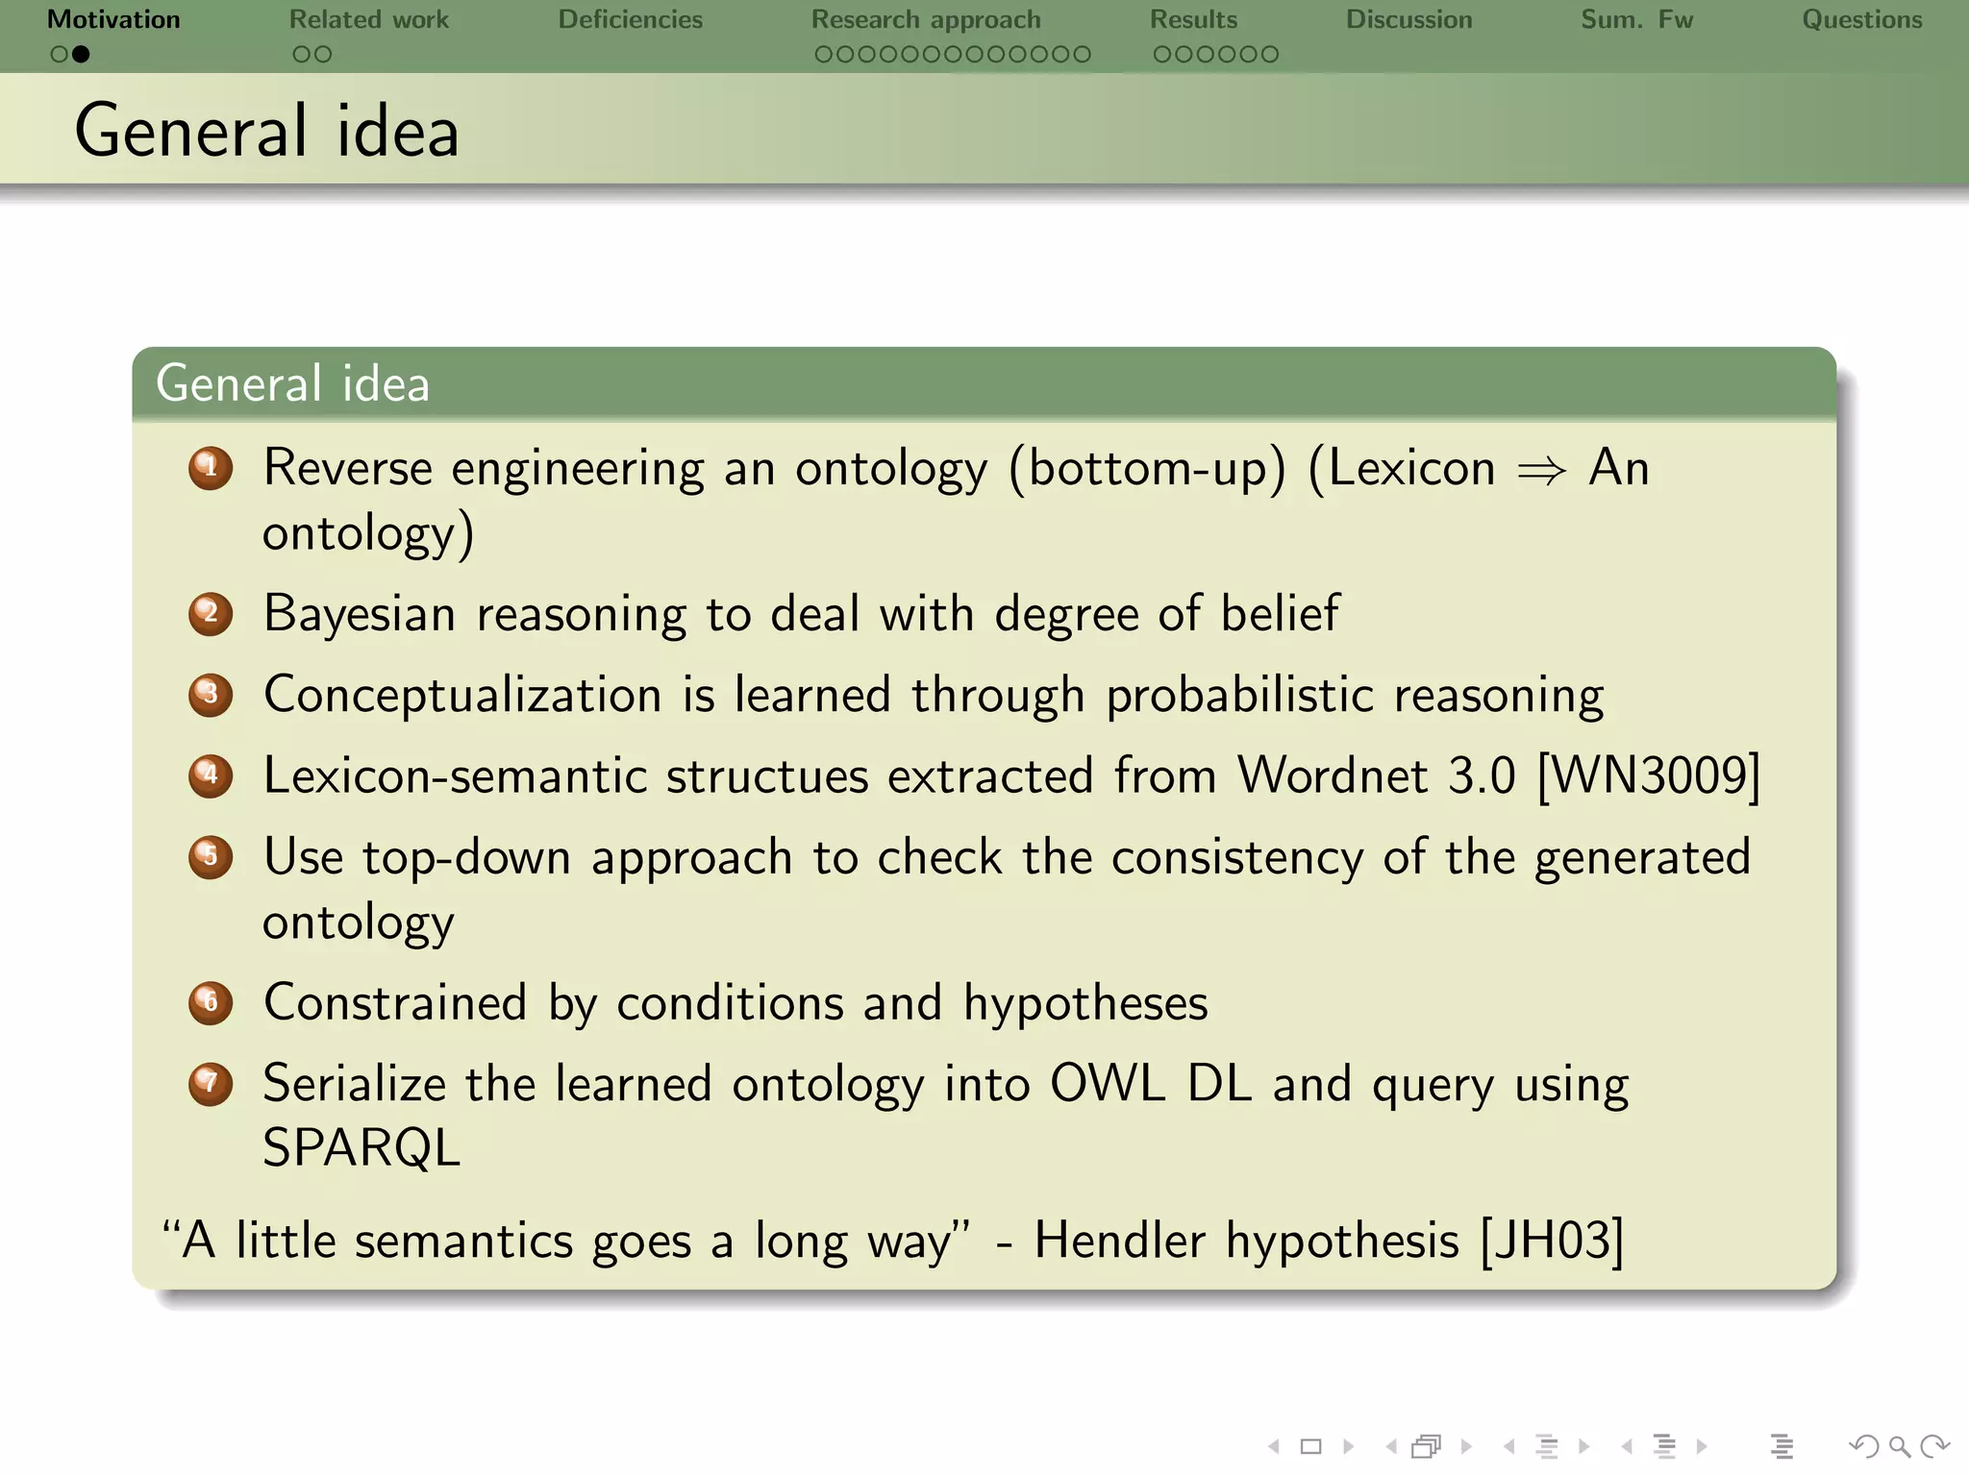Go to previous frame arrow beside stacked frames icon
1969x1476 pixels.
click(1391, 1446)
